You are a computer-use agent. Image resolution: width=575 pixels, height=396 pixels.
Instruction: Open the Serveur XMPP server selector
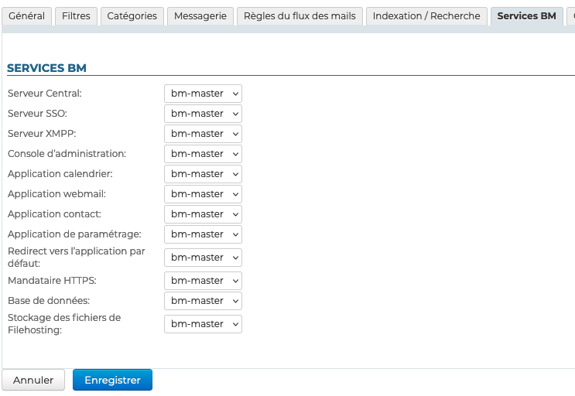(x=203, y=134)
